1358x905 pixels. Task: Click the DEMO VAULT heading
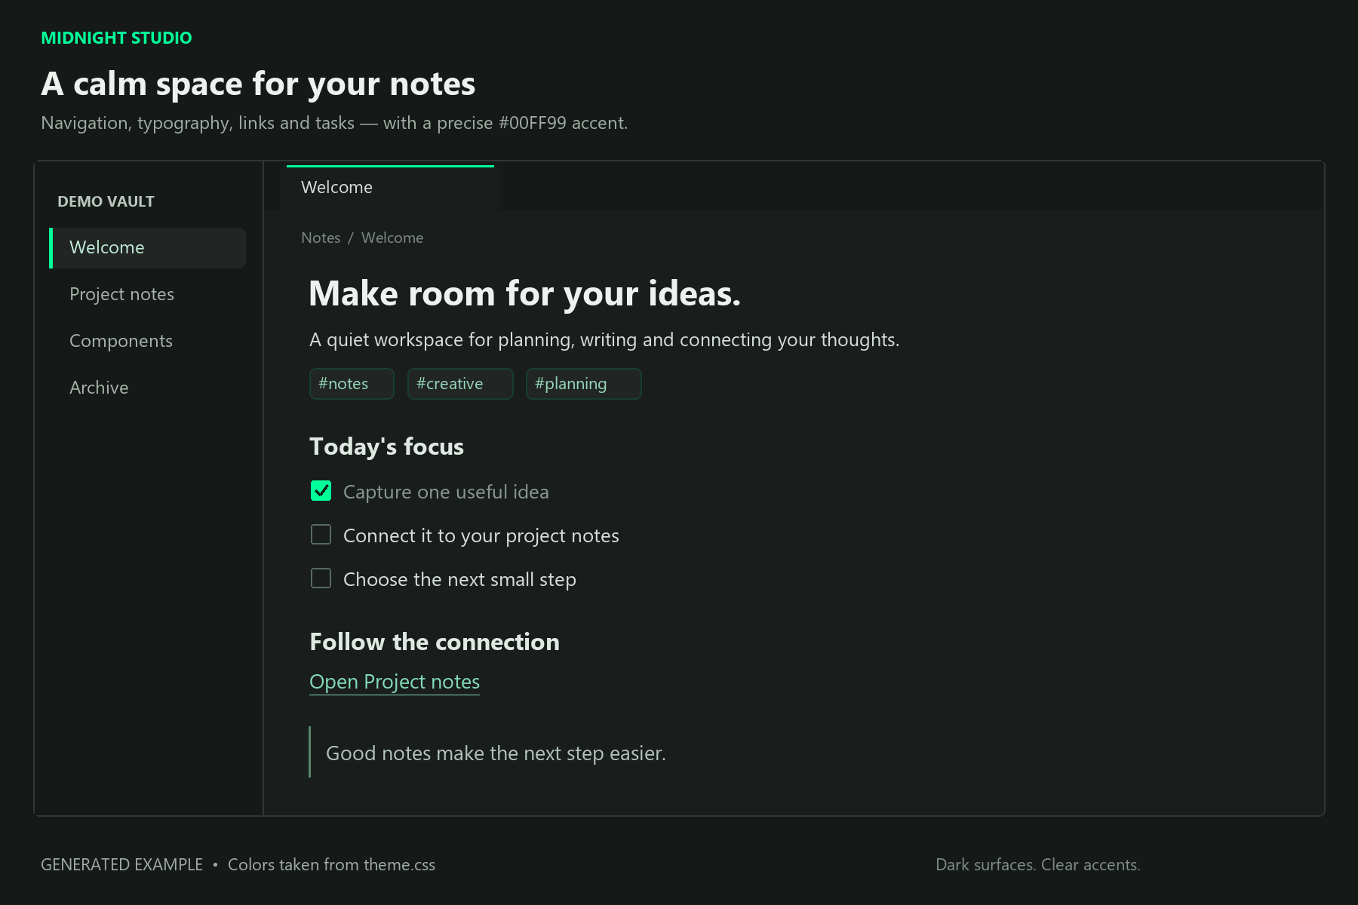[x=106, y=201]
